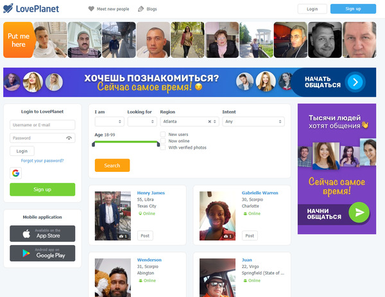Viewport: 385px width, 297px height.
Task: Open Gabrielle Warren profile name link
Action: 260,193
